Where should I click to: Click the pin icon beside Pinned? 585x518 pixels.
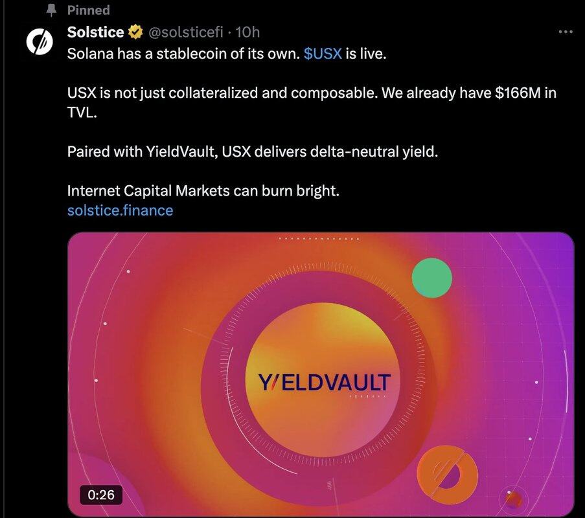click(51, 10)
